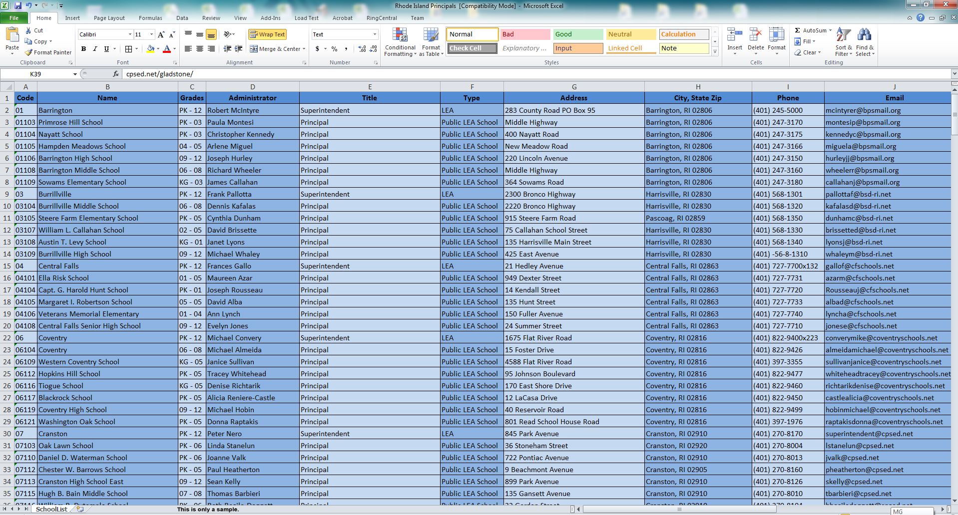Click the Shrink Font icon
Screen dimensions: 958x515
pyautogui.click(x=172, y=34)
